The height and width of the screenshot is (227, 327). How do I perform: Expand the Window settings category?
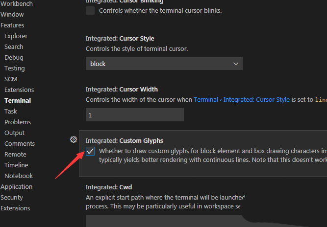tap(12, 15)
